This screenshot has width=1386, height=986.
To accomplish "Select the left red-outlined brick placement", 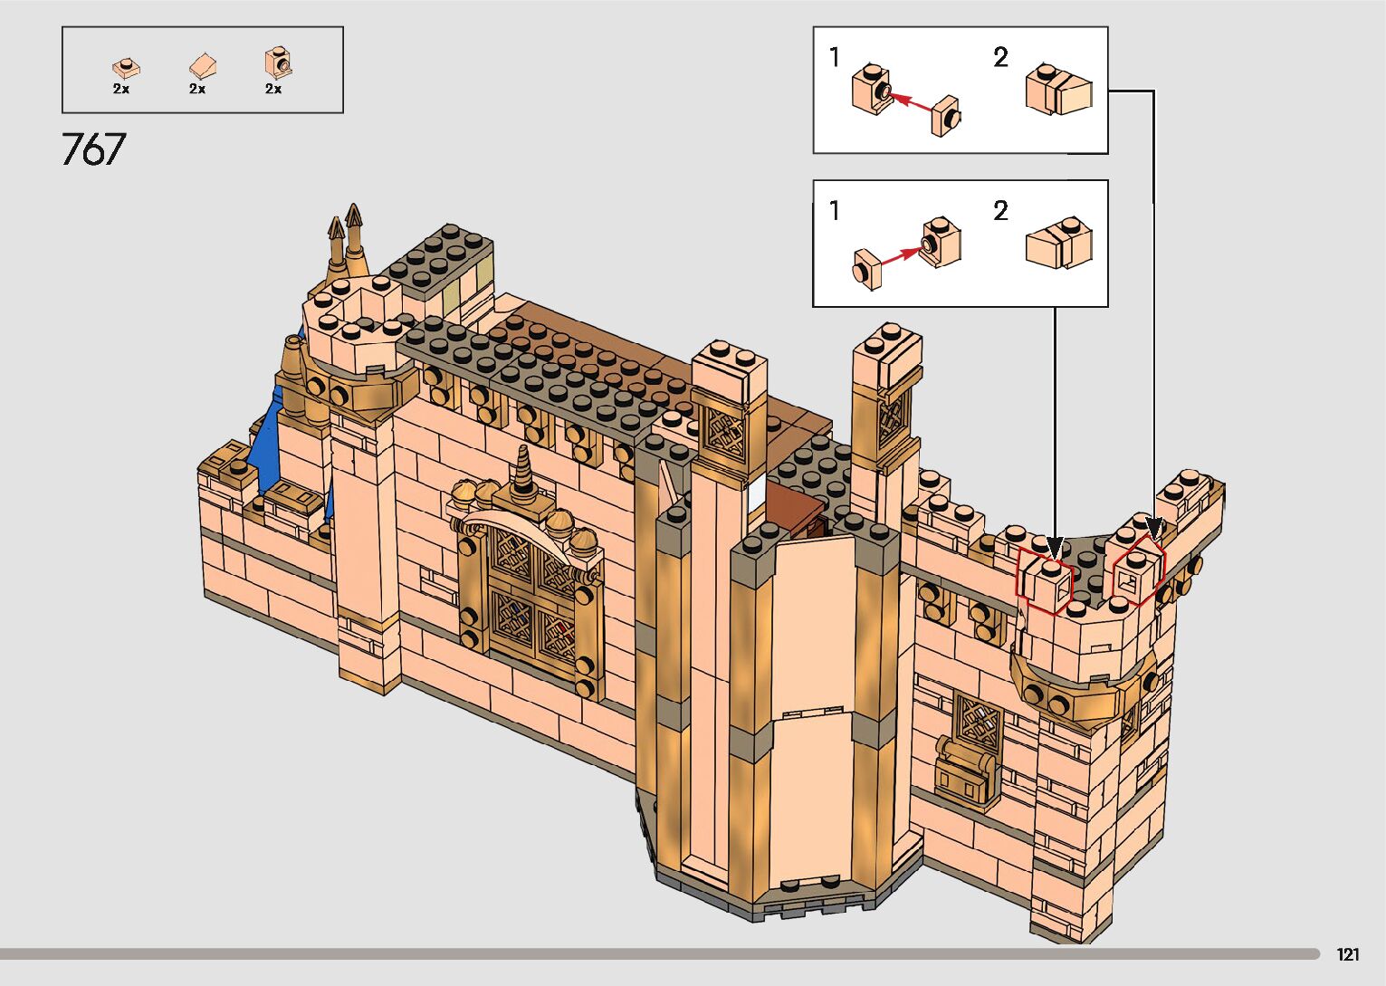I will [1046, 579].
